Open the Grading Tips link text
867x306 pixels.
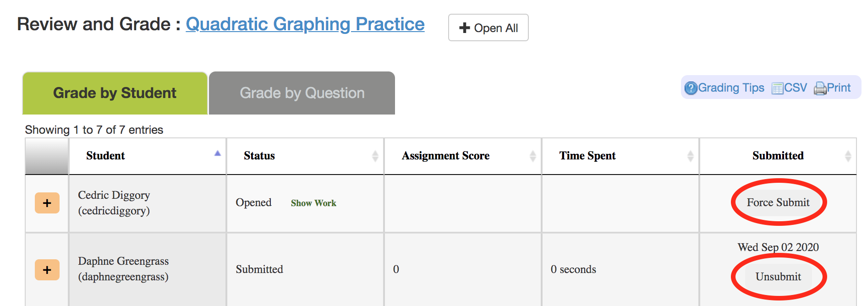click(x=731, y=88)
